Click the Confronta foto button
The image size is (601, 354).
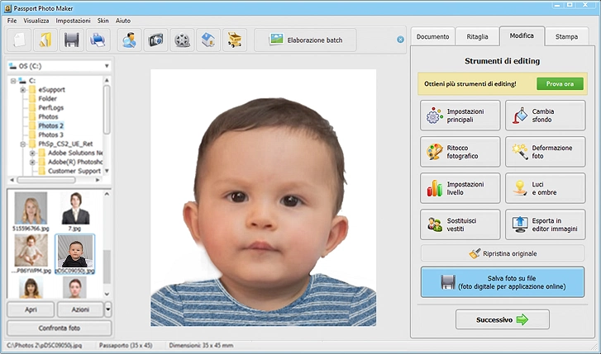[x=59, y=328]
